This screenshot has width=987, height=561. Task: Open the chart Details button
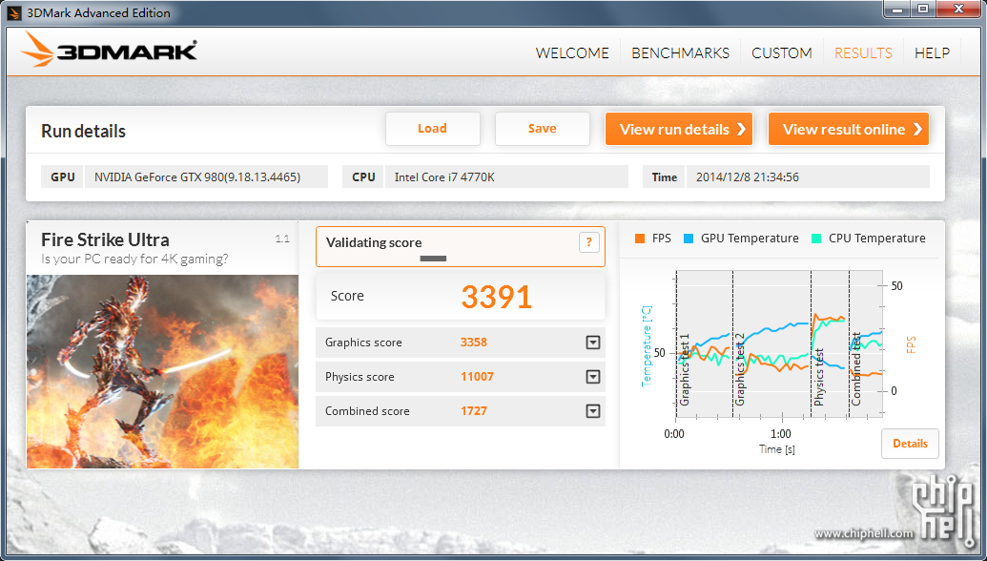pos(910,444)
